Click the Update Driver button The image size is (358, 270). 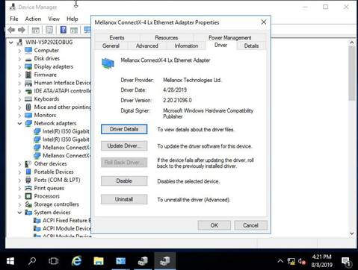pos(124,146)
